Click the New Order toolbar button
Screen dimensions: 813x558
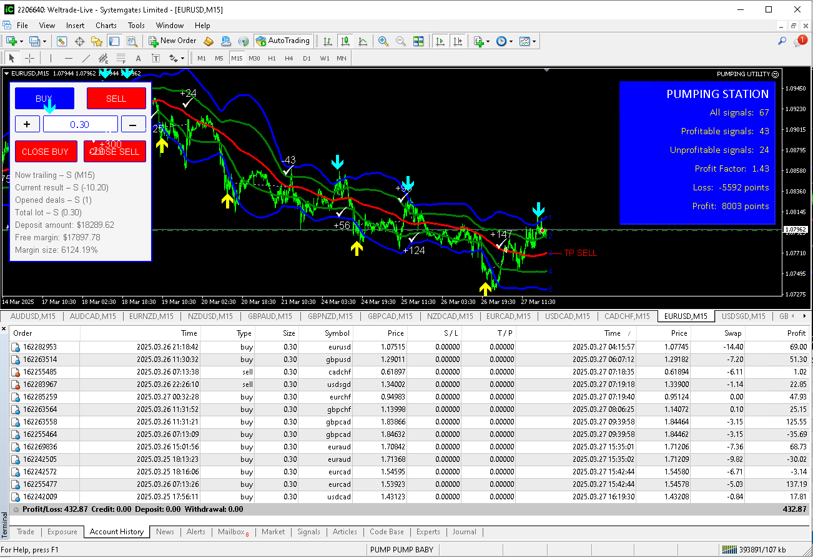click(173, 41)
